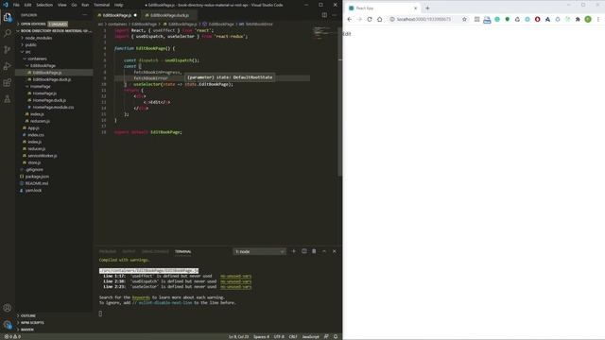Open the Explorer view in activity bar

(8, 17)
